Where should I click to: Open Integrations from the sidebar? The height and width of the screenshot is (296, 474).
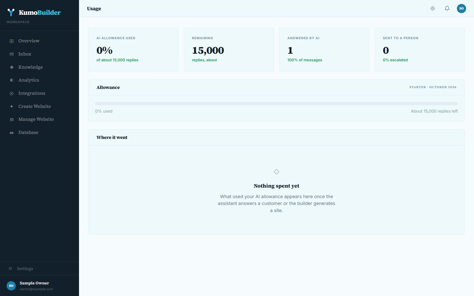(x=39, y=93)
